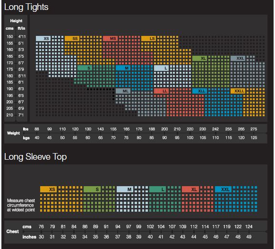Click the red XL label in Long Sleeve Top
The image size is (275, 249).
(190, 189)
